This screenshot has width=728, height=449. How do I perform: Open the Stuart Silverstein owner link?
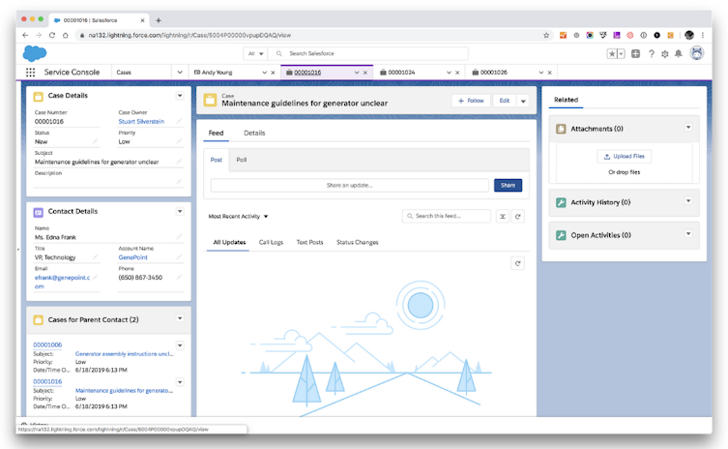pyautogui.click(x=141, y=122)
